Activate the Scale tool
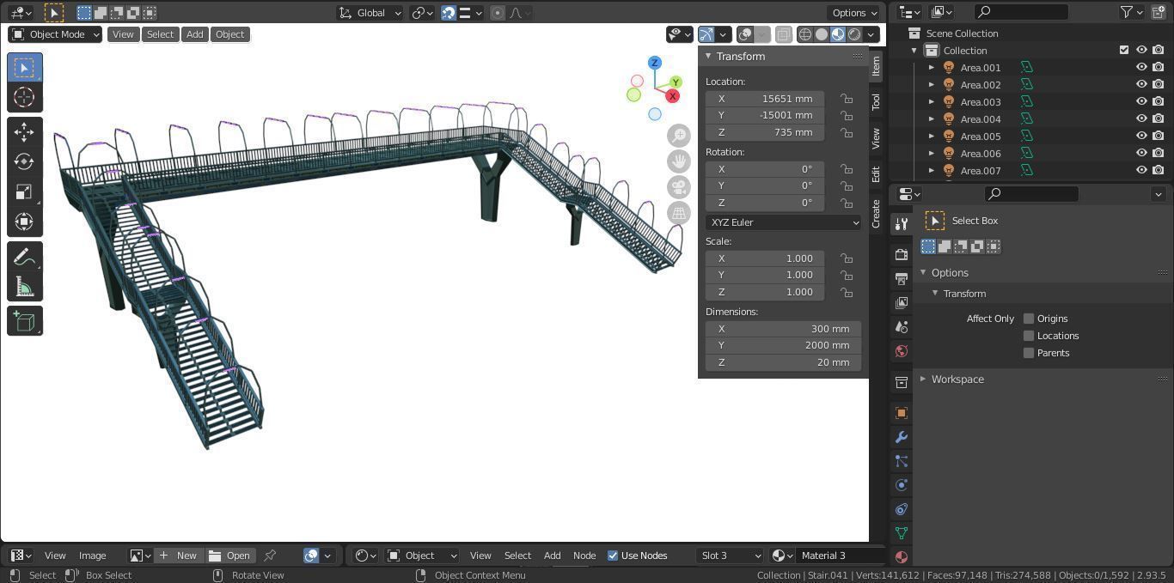Screen dimensions: 1174x583 tap(24, 191)
